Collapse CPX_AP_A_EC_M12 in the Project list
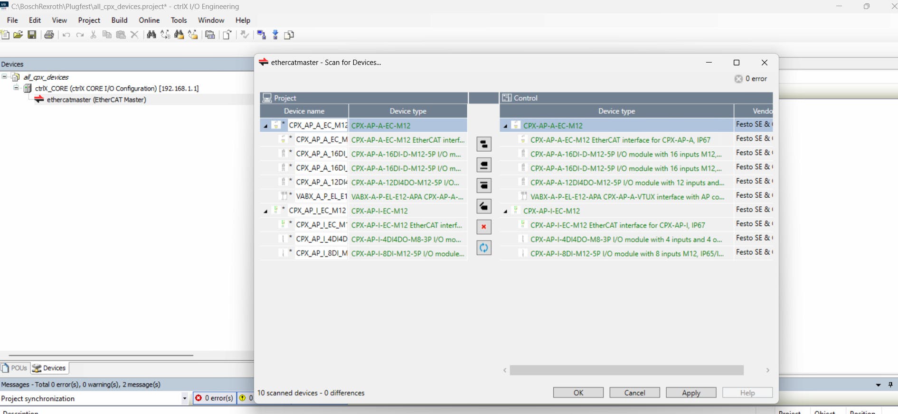 click(265, 126)
